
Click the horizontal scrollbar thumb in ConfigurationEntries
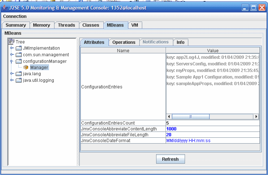[190, 117]
